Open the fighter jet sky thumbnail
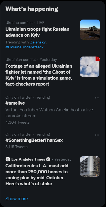Screen dimensions: 106x207 (90, 67)
